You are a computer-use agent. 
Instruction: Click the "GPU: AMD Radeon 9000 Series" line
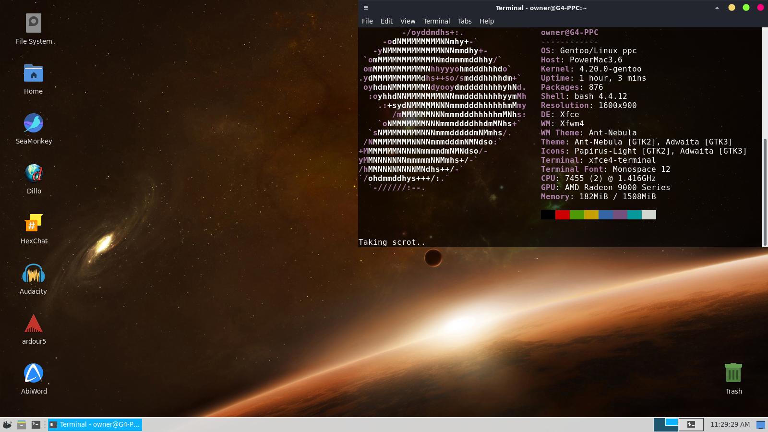click(606, 188)
